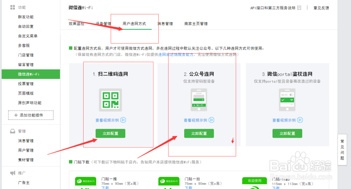This screenshot has width=351, height=189.
Task: Open 原创声明功能 in sidebar
Action: (30, 103)
